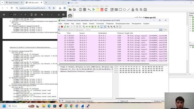Zoom in on Wireshark packet text
Screen dimensions: 194x109
(x=109, y=27)
